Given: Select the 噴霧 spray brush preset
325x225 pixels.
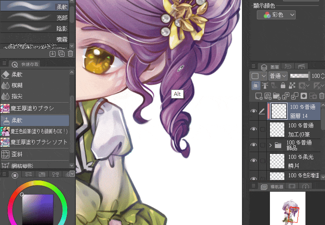Looking at the screenshot, I should [35, 38].
